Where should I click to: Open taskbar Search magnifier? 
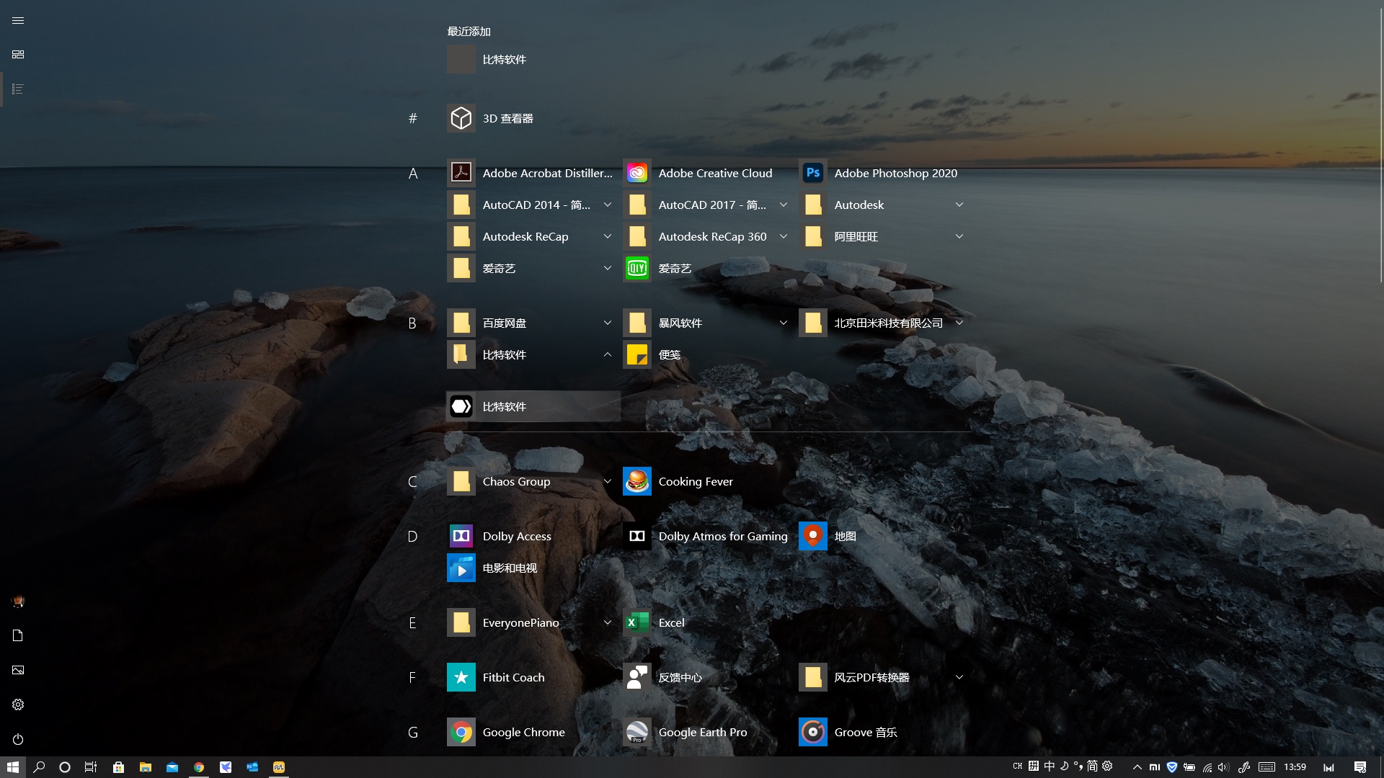coord(40,767)
